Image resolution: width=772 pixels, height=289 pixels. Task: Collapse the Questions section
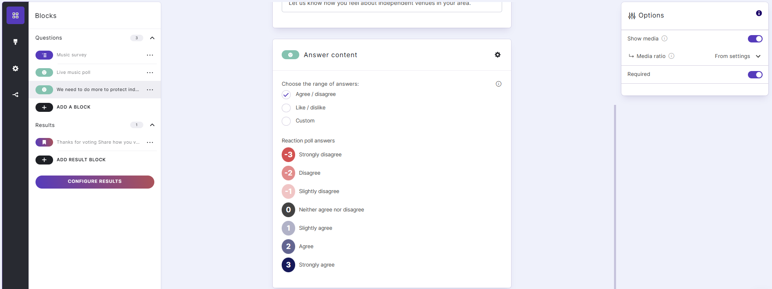(x=152, y=38)
